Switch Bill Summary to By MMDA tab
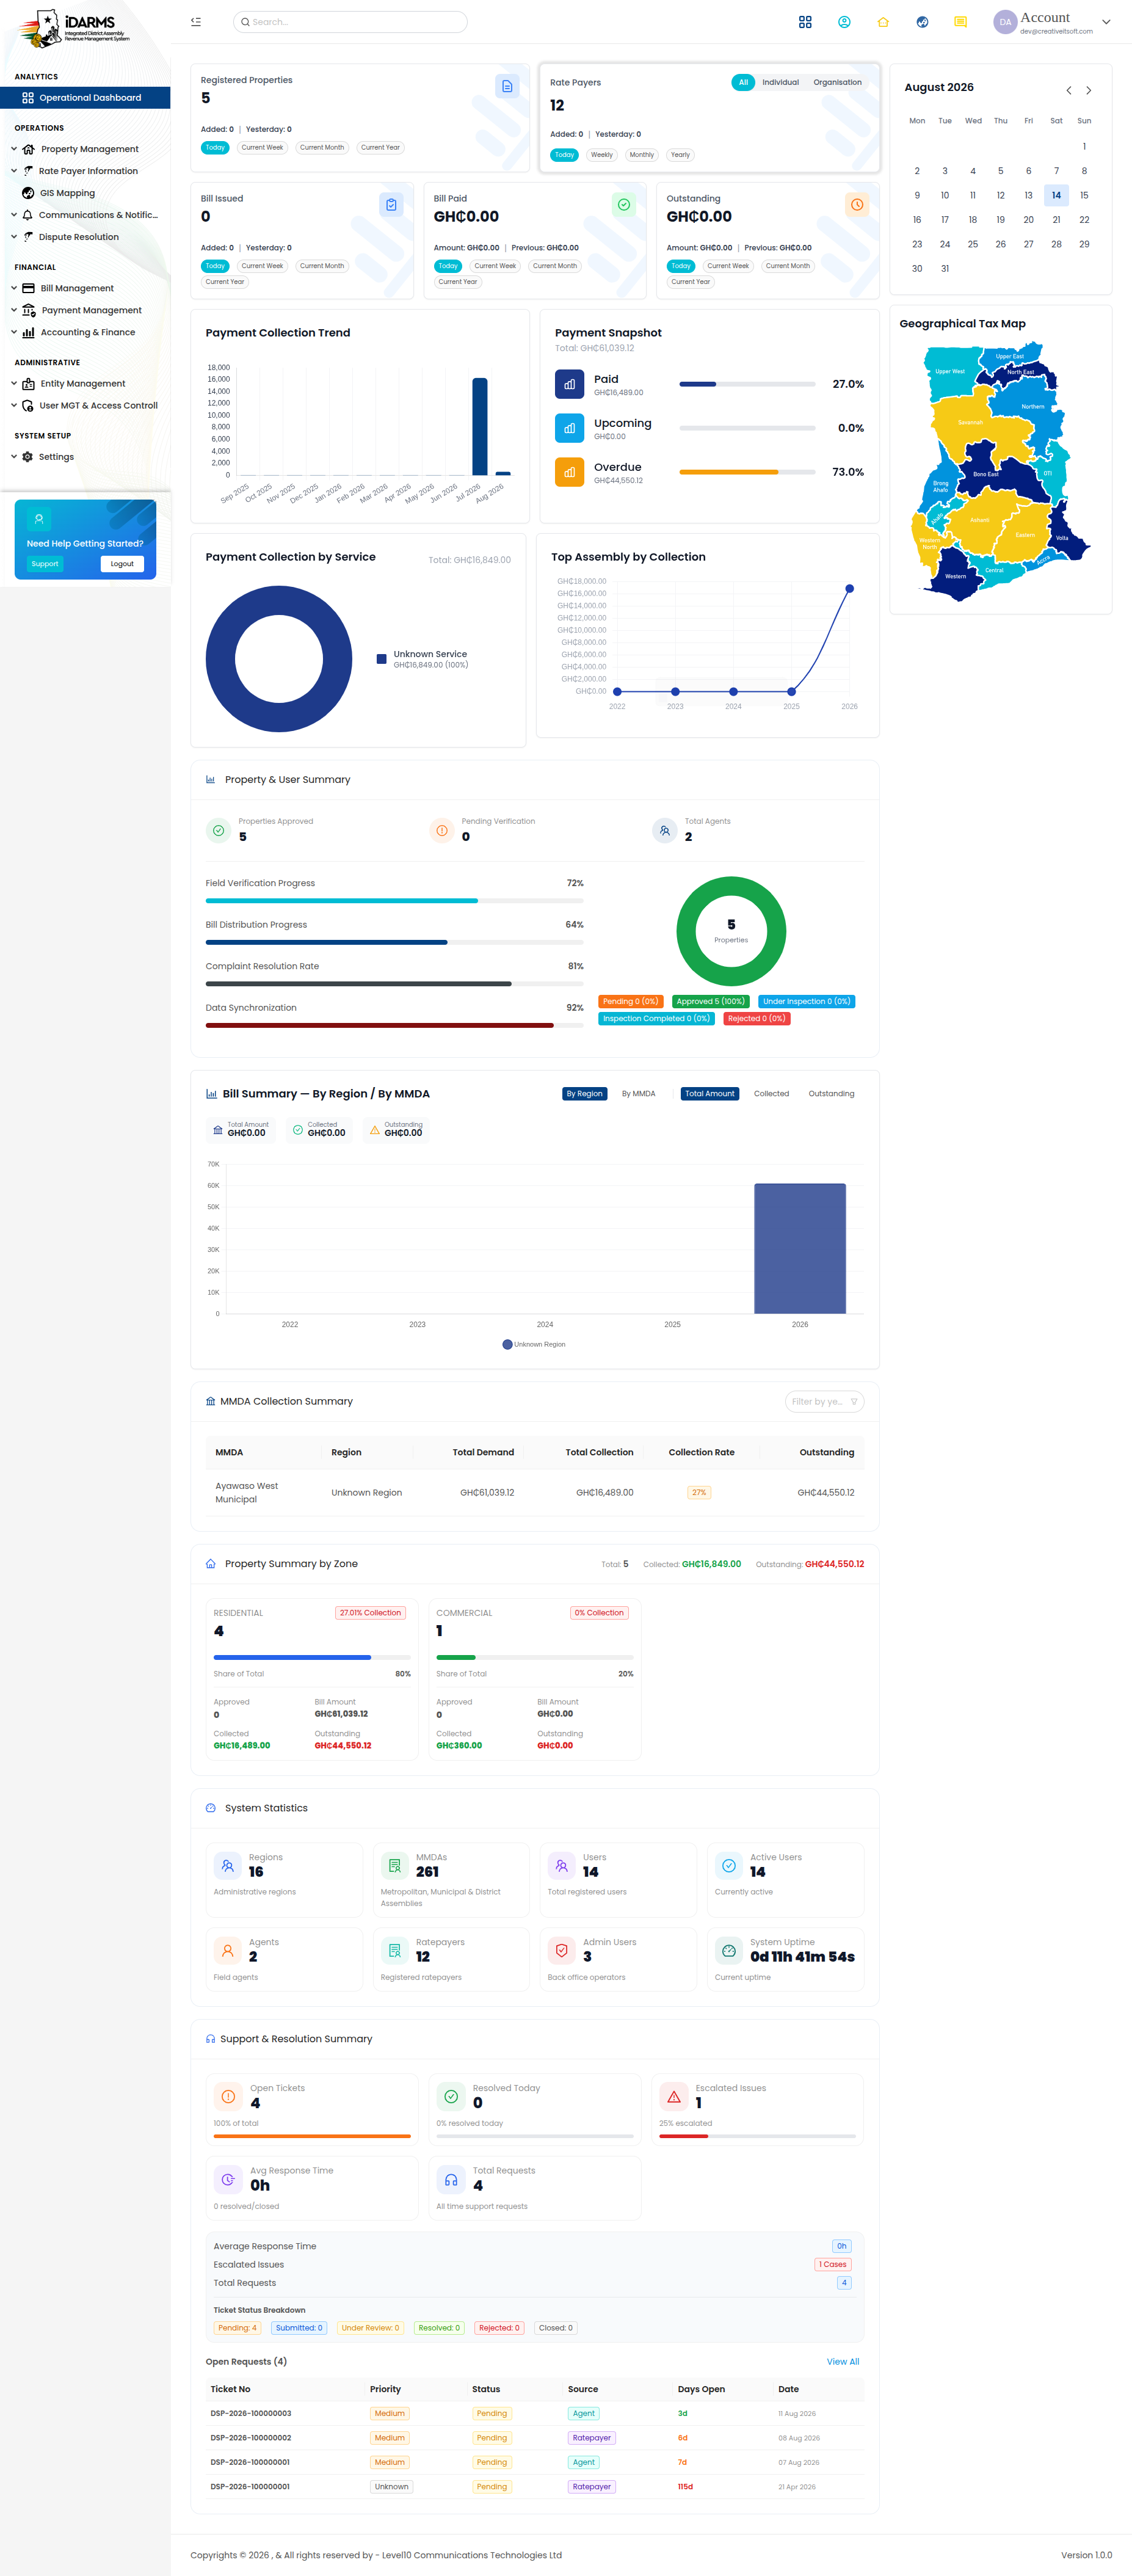 638,1094
